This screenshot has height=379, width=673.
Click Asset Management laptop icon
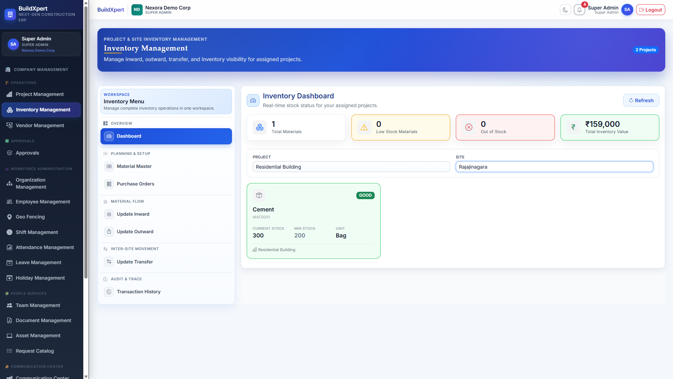9,335
